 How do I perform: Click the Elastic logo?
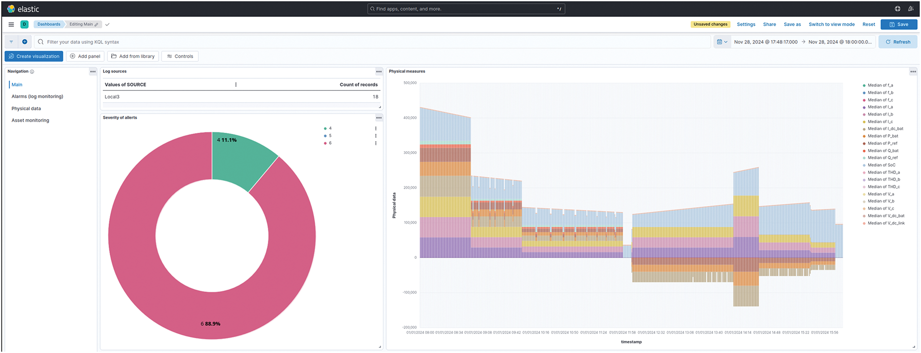tap(11, 9)
